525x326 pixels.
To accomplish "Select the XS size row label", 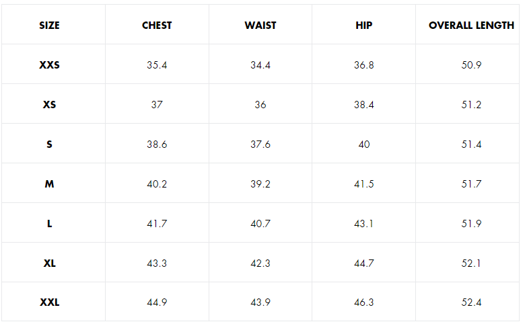I will click(x=49, y=105).
